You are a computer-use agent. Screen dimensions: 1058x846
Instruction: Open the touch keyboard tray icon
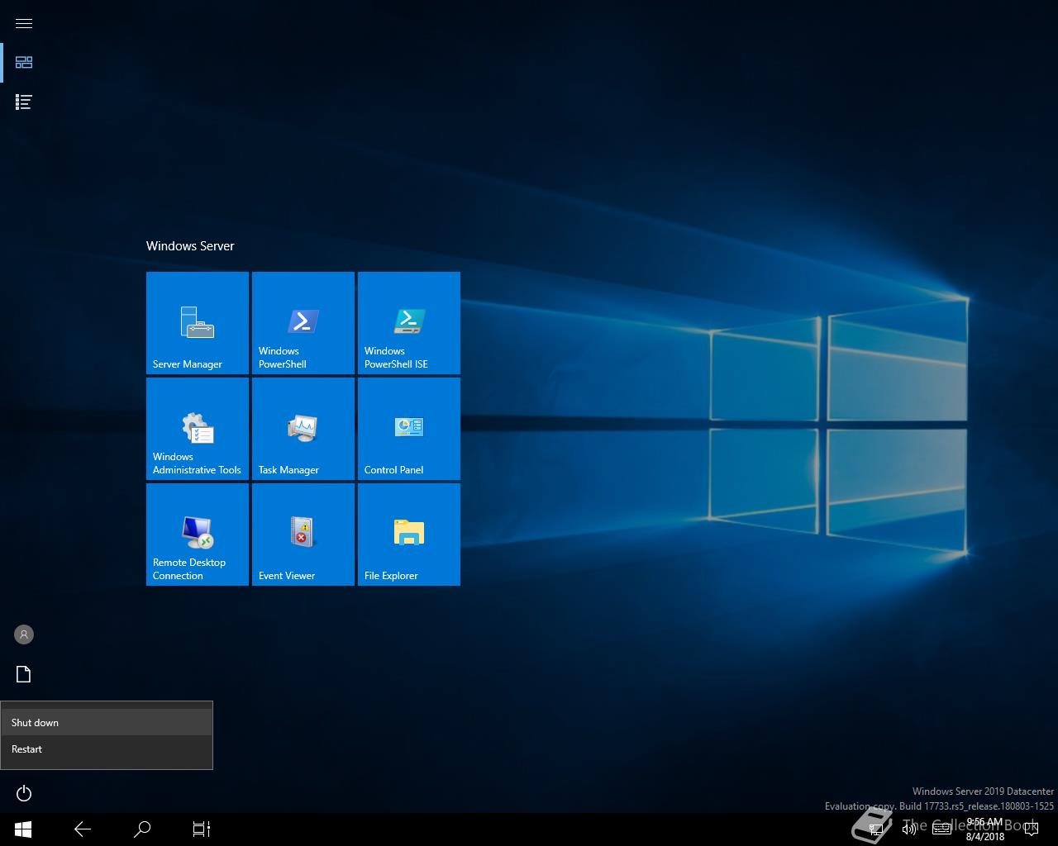pos(942,829)
